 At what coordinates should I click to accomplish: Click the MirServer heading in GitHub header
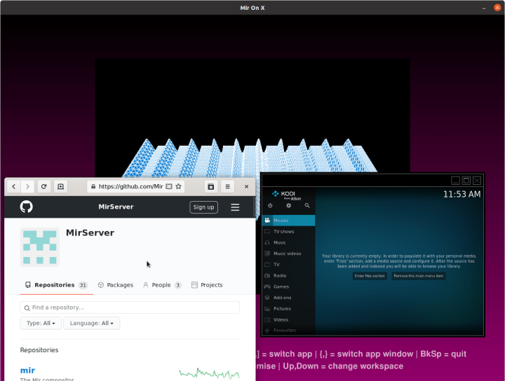tap(116, 207)
